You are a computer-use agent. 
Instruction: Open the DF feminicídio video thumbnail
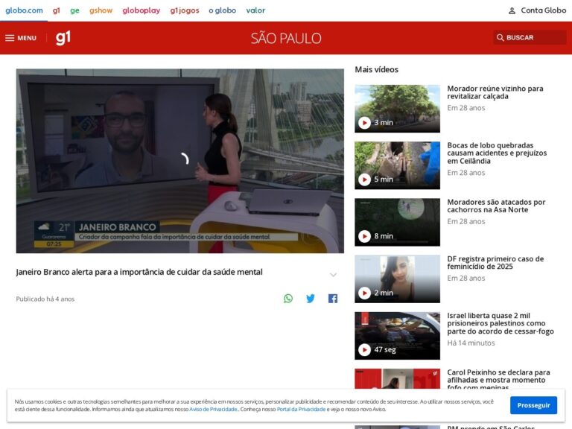[397, 279]
